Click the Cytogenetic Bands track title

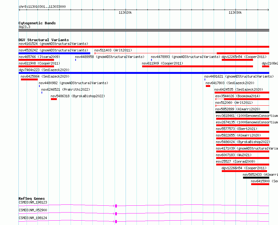pos(37,23)
